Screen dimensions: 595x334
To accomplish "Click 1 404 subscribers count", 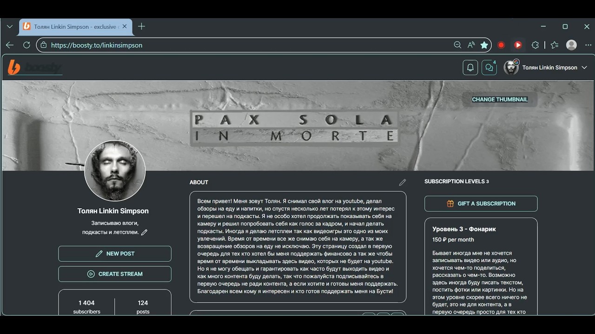I will click(x=86, y=307).
